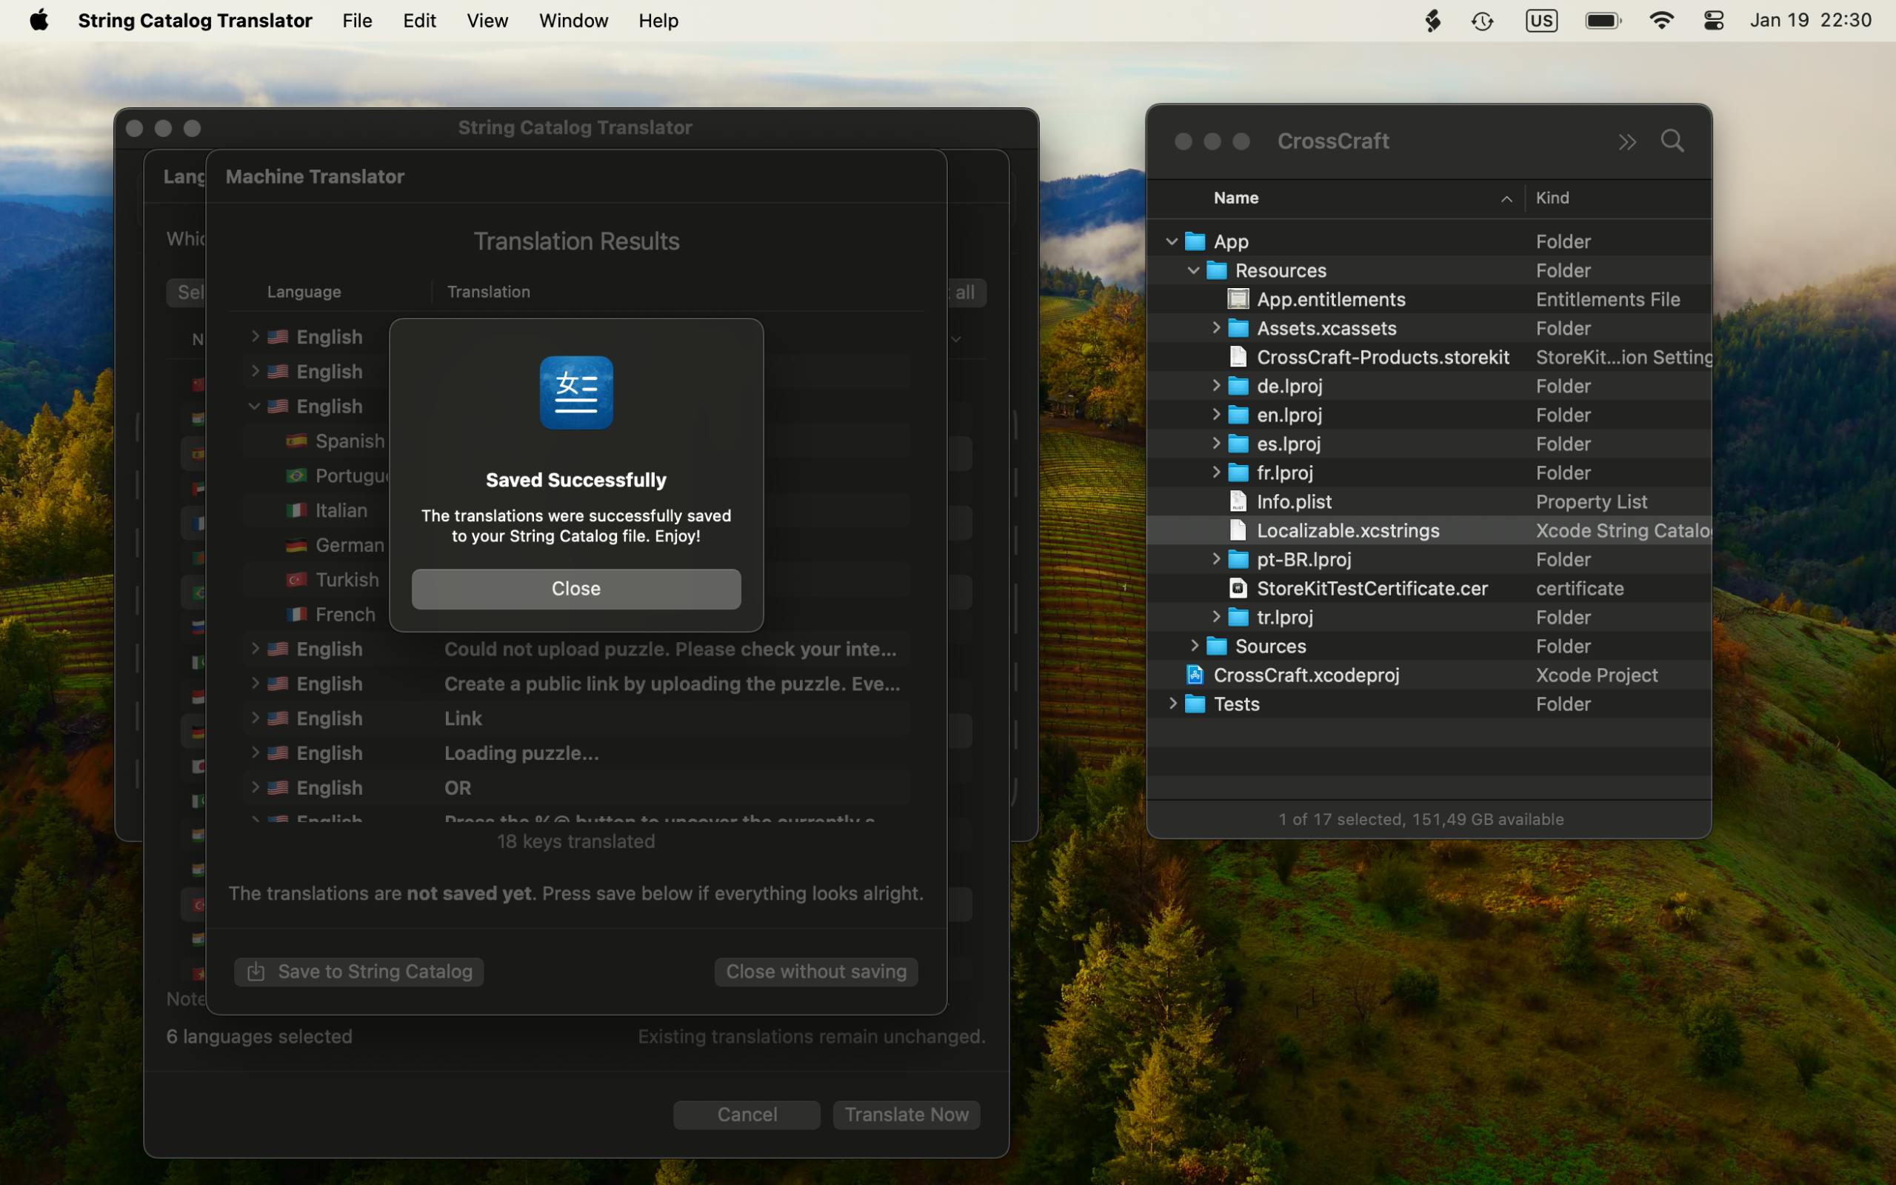Show more toolbar items in CrossCraft window
Image resolution: width=1896 pixels, height=1185 pixels.
pos(1627,142)
